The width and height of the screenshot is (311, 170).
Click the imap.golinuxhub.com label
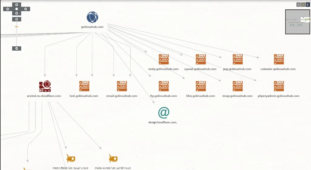tap(238, 96)
